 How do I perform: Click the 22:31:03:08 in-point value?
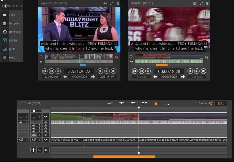tap(51, 76)
